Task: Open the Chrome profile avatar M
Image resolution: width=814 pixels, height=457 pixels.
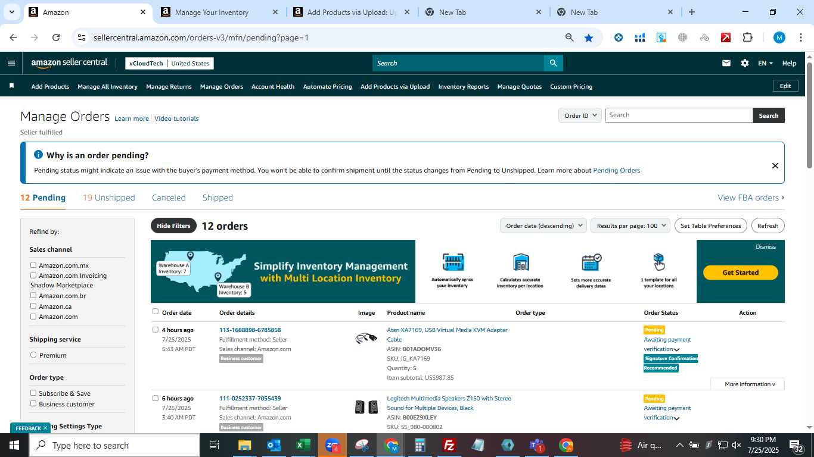Action: click(779, 37)
